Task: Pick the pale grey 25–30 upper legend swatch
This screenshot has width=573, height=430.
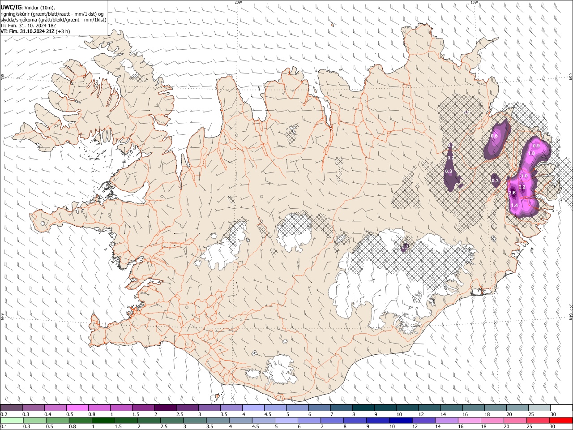Action: (x=540, y=408)
